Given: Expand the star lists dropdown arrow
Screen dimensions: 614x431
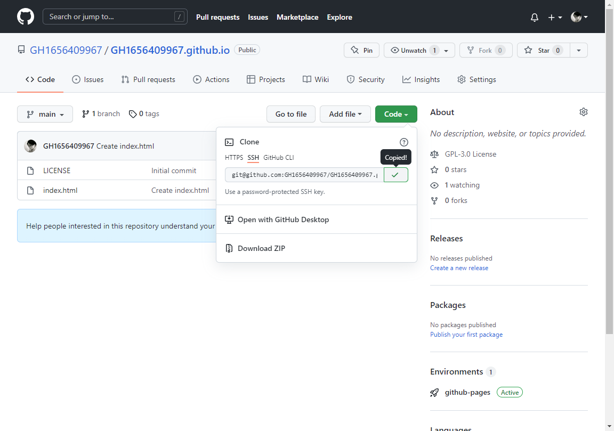Looking at the screenshot, I should [578, 50].
